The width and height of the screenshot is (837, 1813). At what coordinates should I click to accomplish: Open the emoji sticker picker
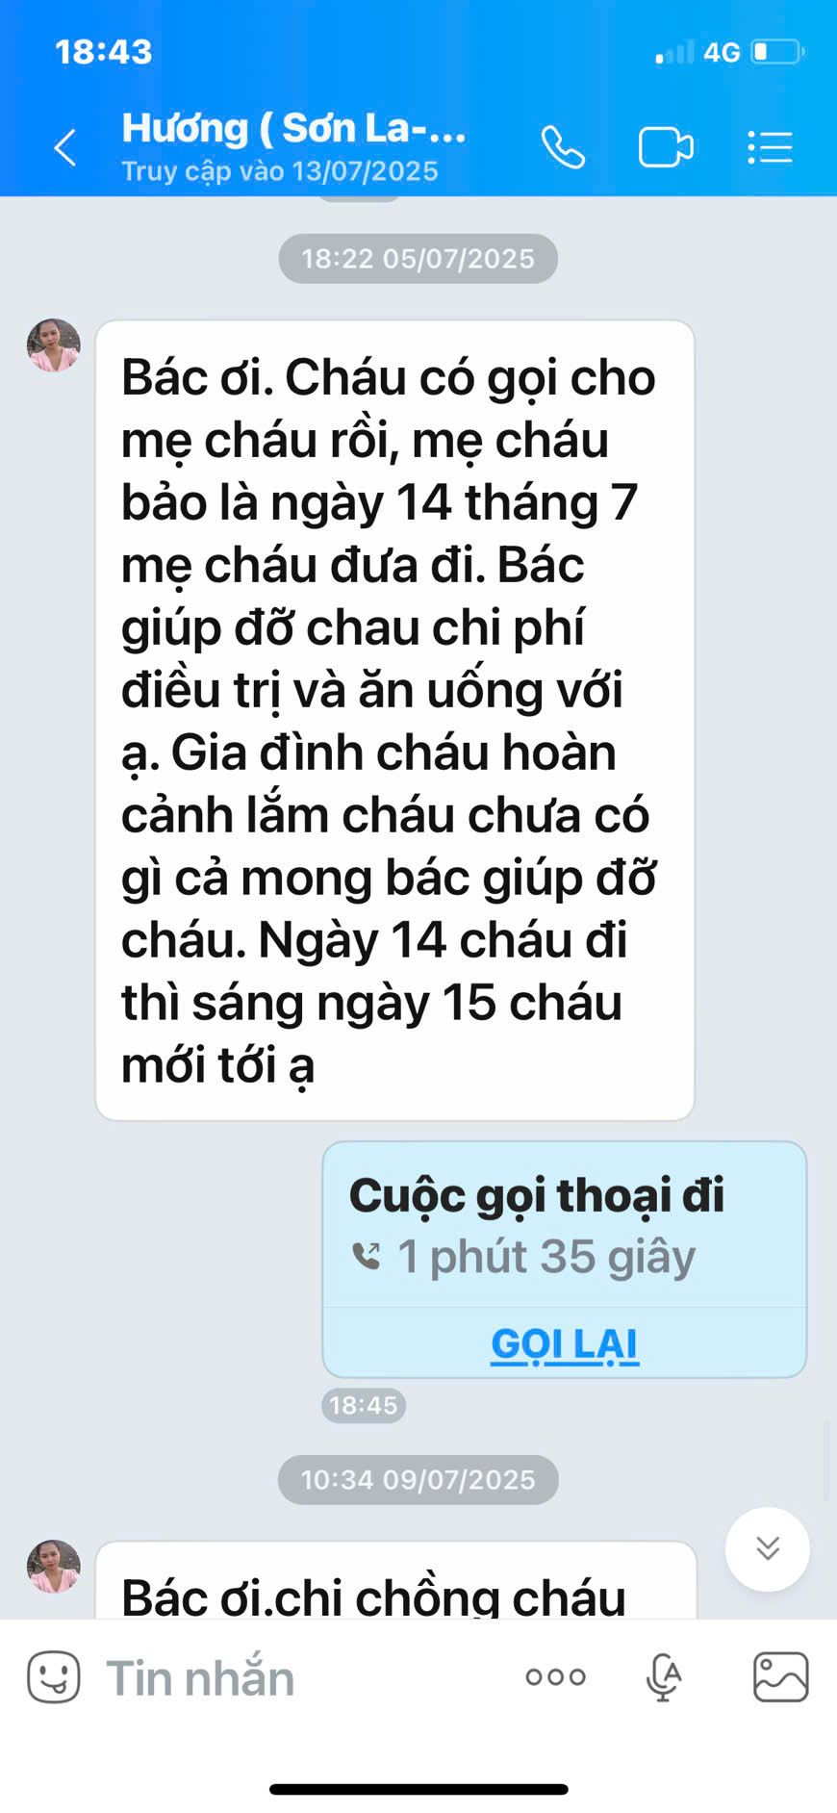[x=54, y=1677]
